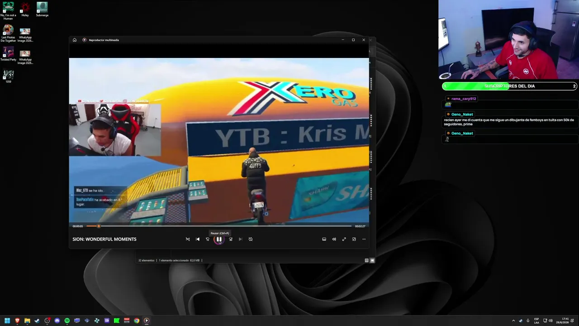This screenshot has width=579, height=326.
Task: Go to the previous track
Action: tap(198, 239)
